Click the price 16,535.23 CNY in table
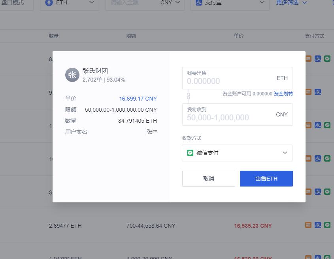The image size is (334, 259). pyautogui.click(x=253, y=226)
